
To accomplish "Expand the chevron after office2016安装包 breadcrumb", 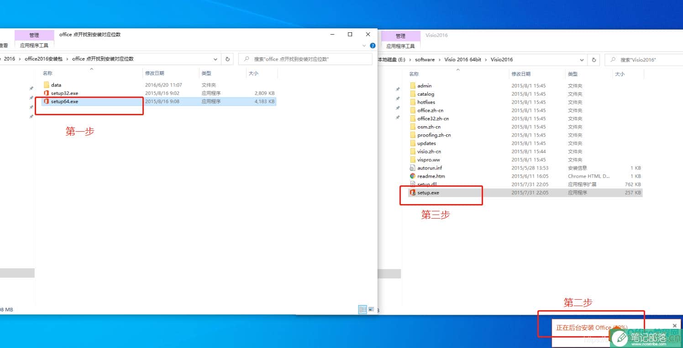I will [x=67, y=59].
